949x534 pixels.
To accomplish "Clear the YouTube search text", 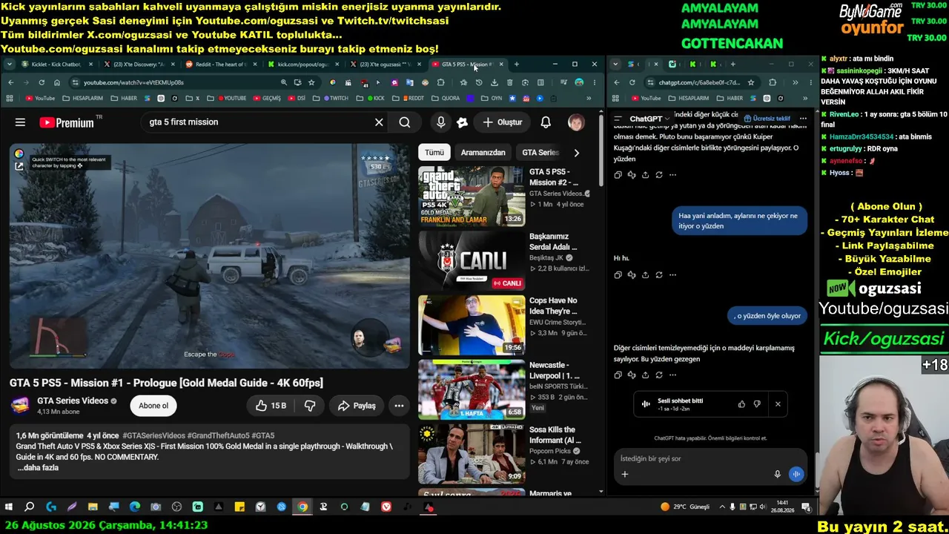I will pos(379,122).
